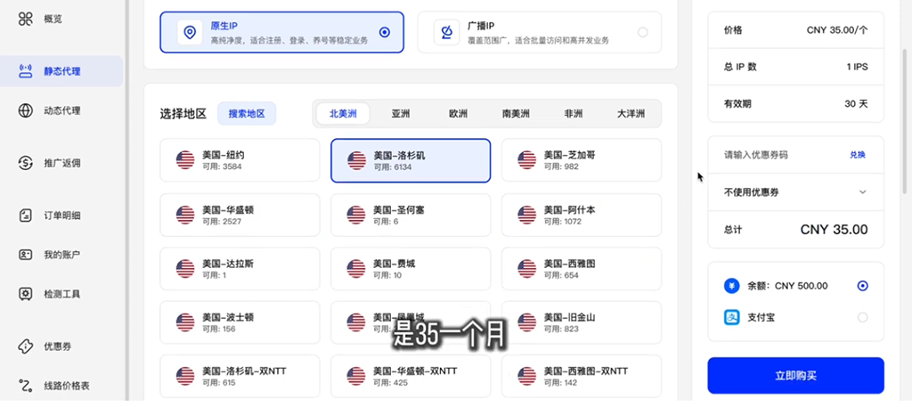The height and width of the screenshot is (407, 912).
Task: Click the 兑换 redeem link
Action: [858, 155]
